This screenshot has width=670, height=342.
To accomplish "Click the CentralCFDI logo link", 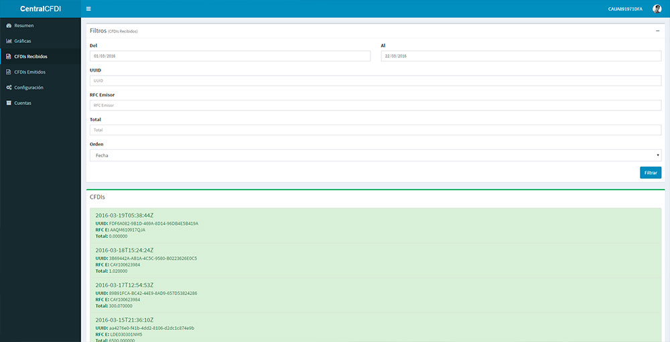I will [x=40, y=9].
